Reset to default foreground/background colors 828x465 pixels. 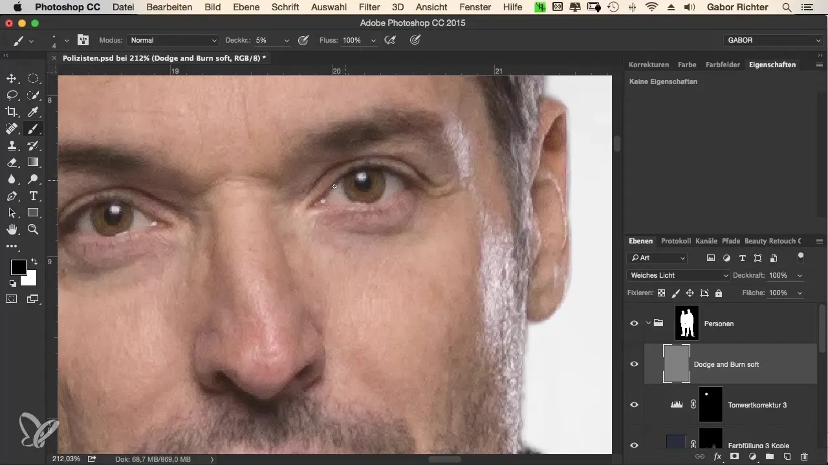pyautogui.click(x=12, y=284)
